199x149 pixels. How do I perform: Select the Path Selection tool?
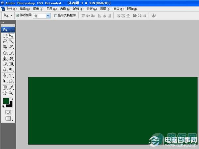click(x=5, y=81)
